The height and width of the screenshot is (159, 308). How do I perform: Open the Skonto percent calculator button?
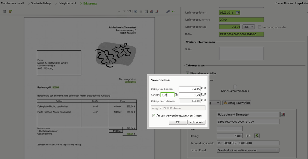(x=257, y=136)
